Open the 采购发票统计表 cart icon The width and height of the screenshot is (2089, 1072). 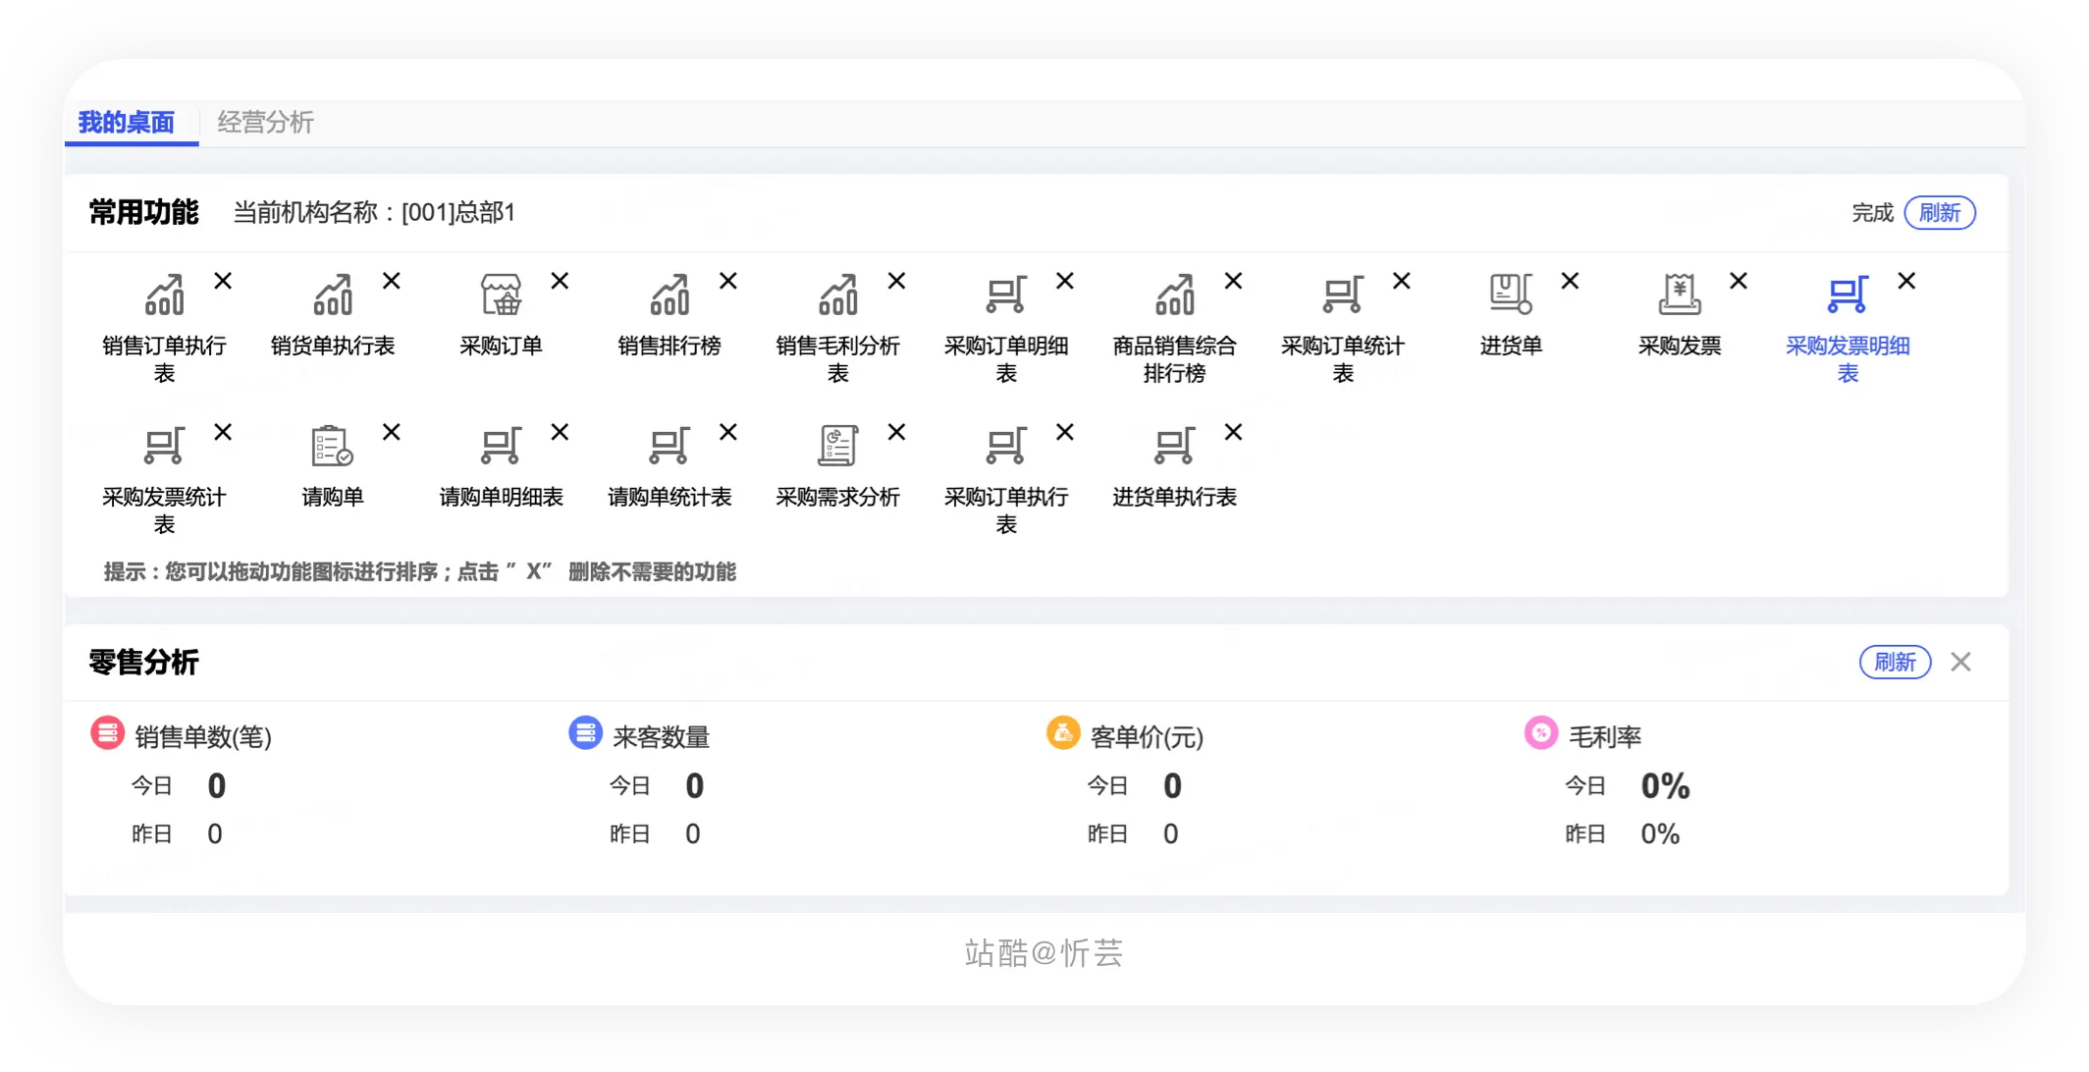pos(164,446)
